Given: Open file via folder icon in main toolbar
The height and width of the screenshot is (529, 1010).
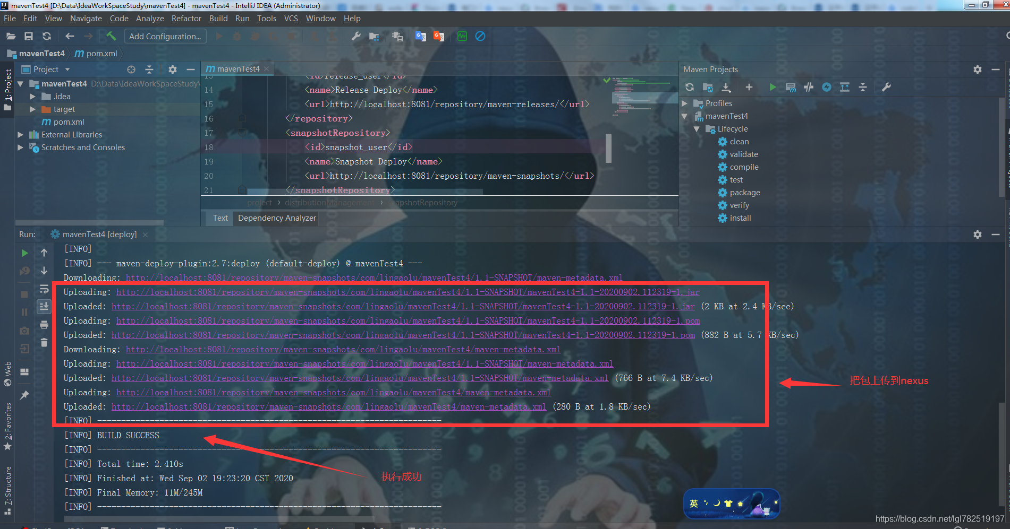Looking at the screenshot, I should pos(11,36).
